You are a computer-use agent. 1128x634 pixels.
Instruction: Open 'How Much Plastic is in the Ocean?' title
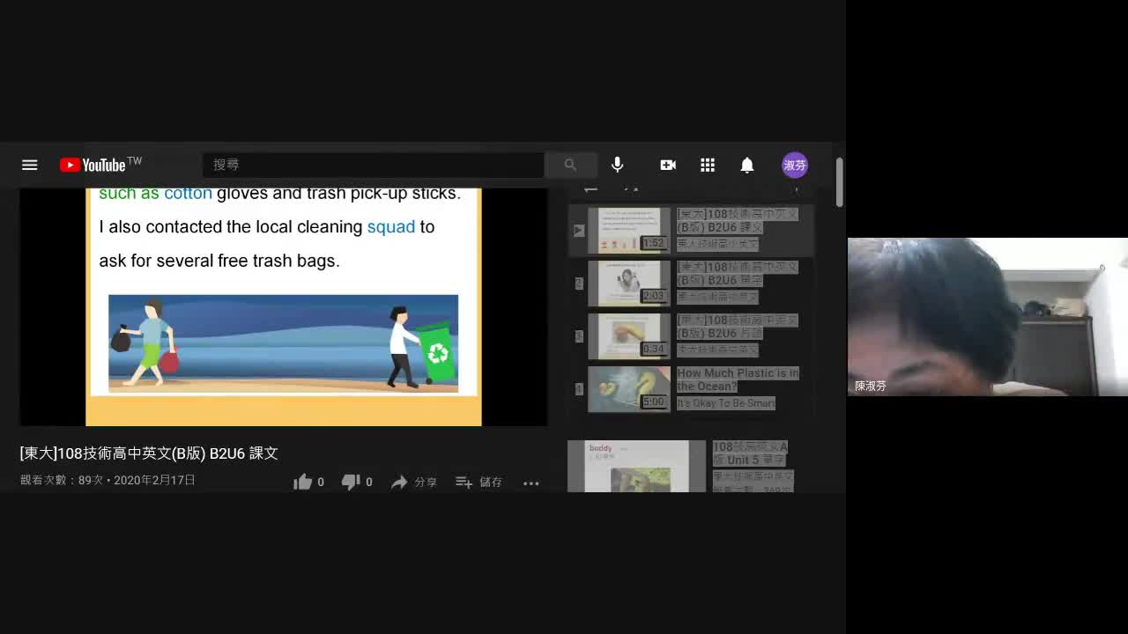738,380
